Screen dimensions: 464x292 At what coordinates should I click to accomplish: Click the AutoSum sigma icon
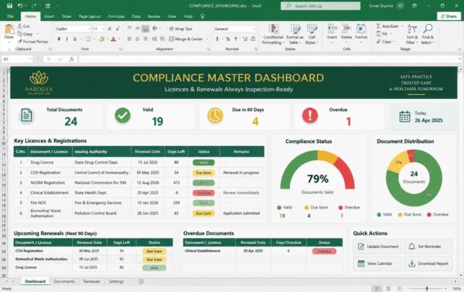[x=378, y=26]
